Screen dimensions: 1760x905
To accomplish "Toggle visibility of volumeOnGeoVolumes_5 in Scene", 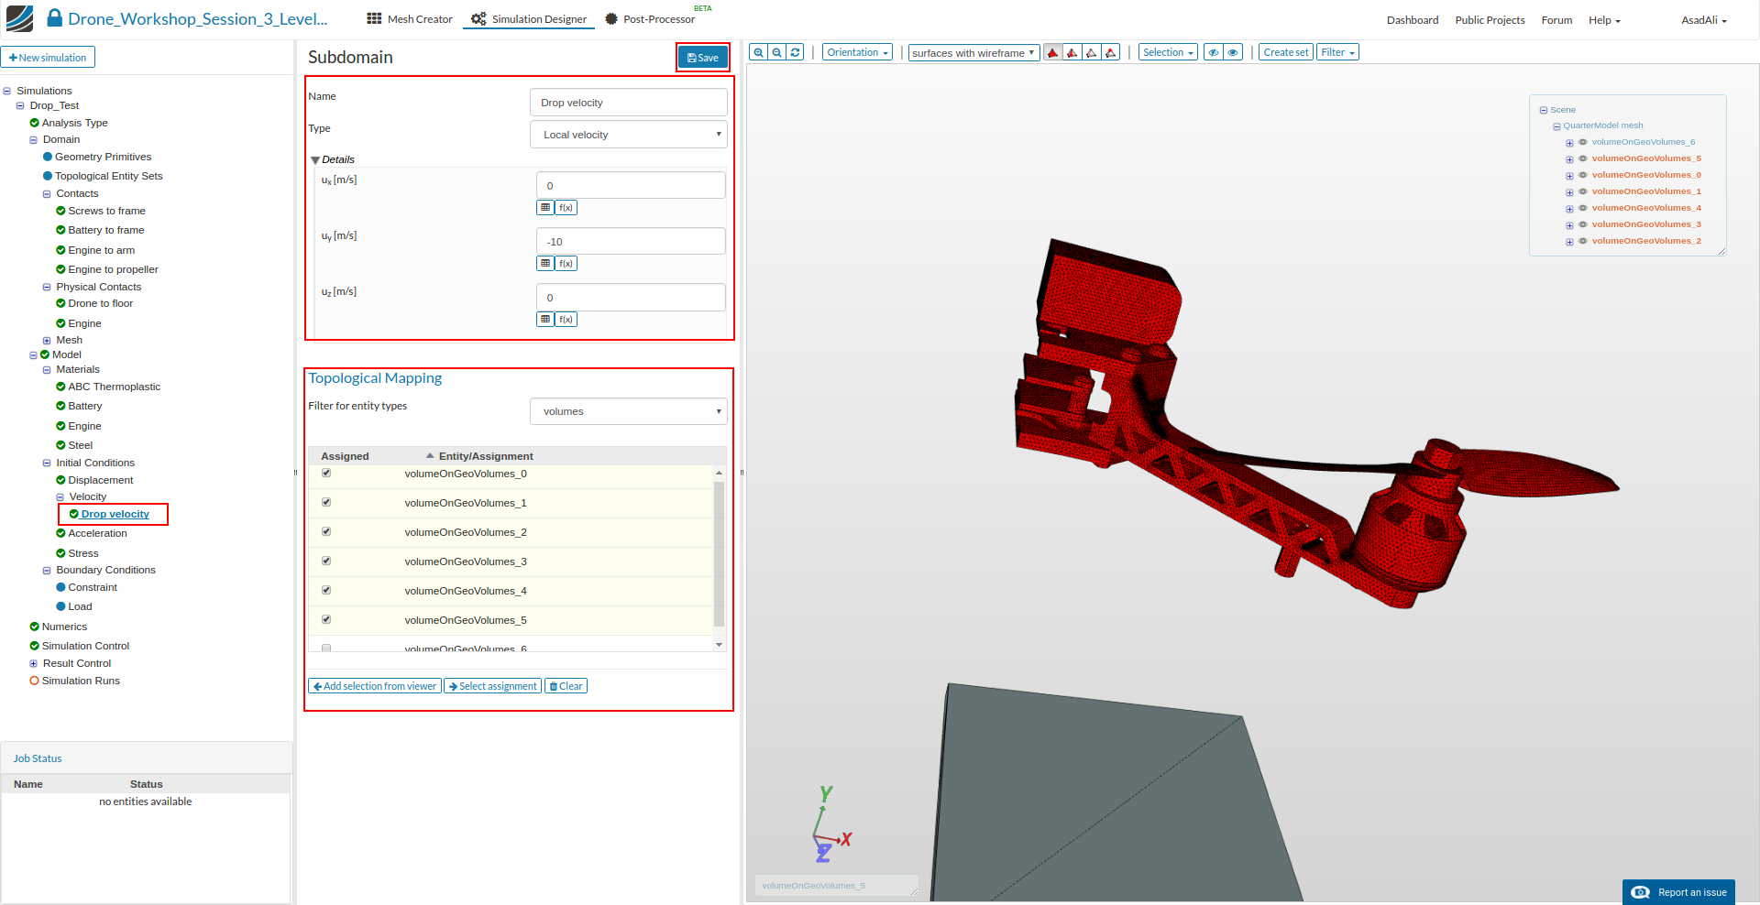I will 1583,158.
